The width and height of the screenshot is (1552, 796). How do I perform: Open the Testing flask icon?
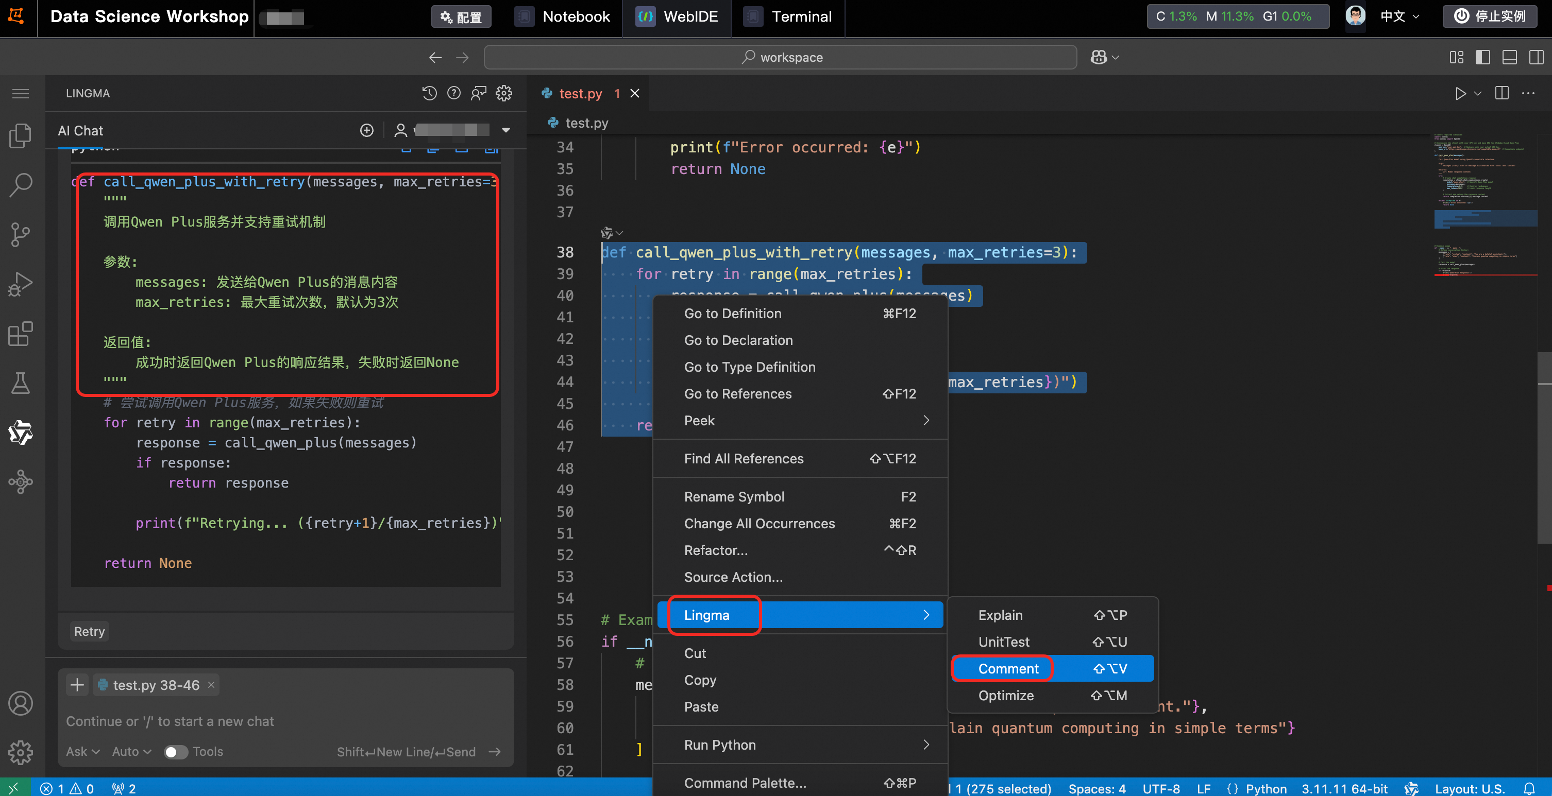[x=21, y=383]
